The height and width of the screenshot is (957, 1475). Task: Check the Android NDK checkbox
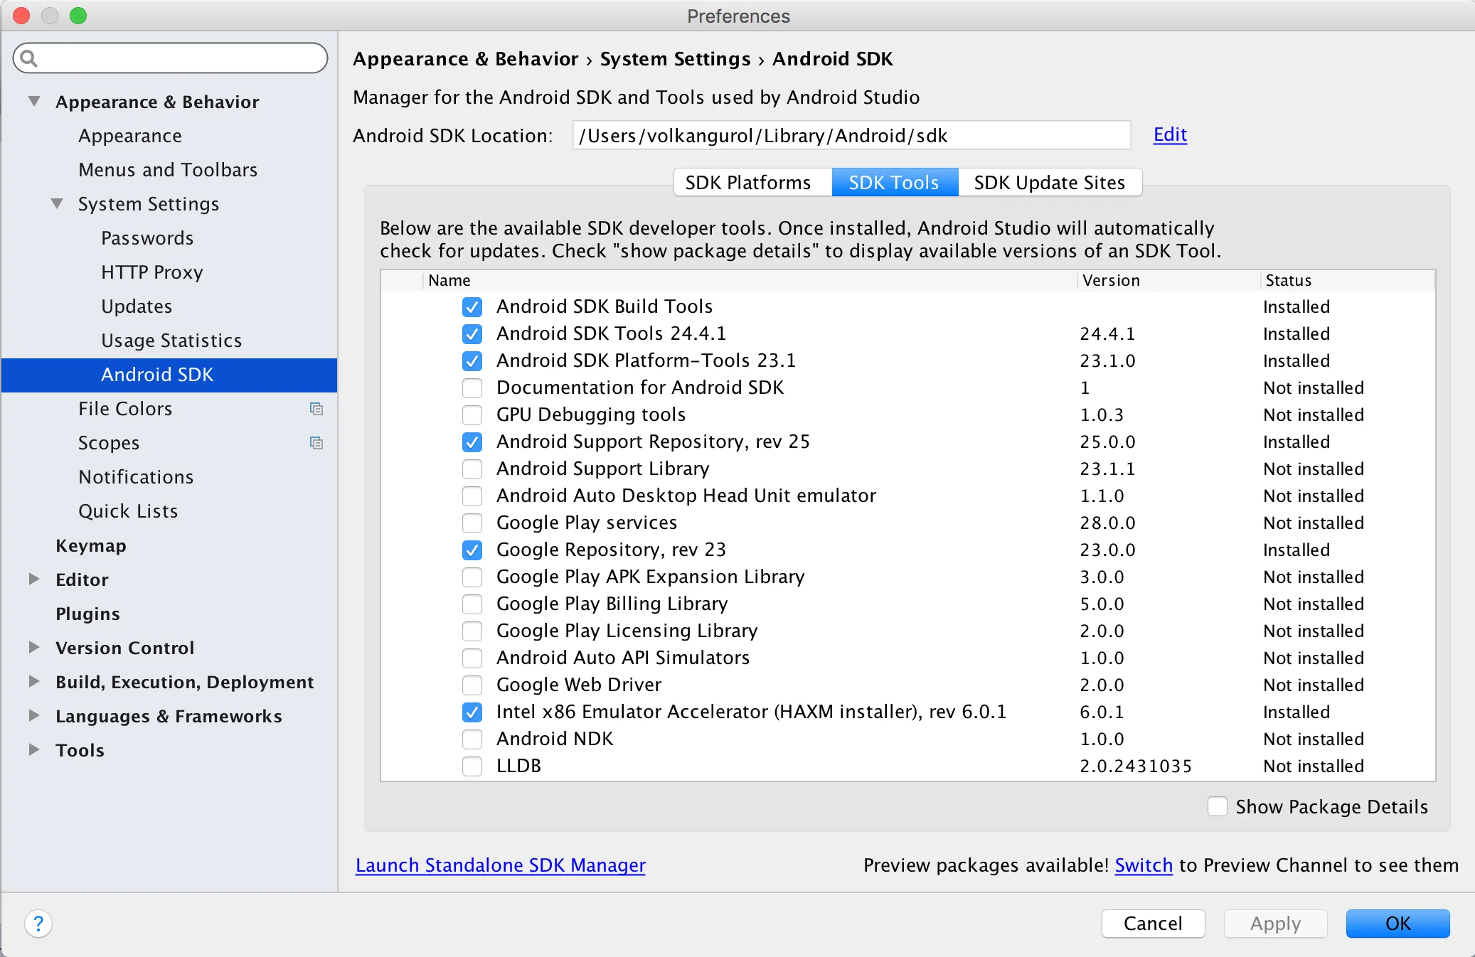tap(472, 739)
